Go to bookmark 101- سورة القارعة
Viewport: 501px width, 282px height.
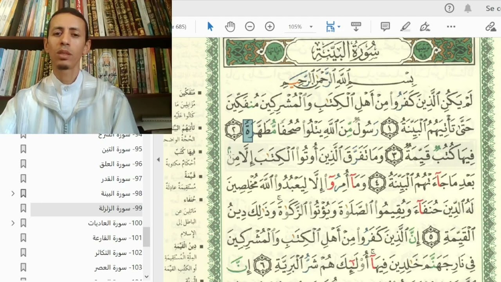[117, 238]
